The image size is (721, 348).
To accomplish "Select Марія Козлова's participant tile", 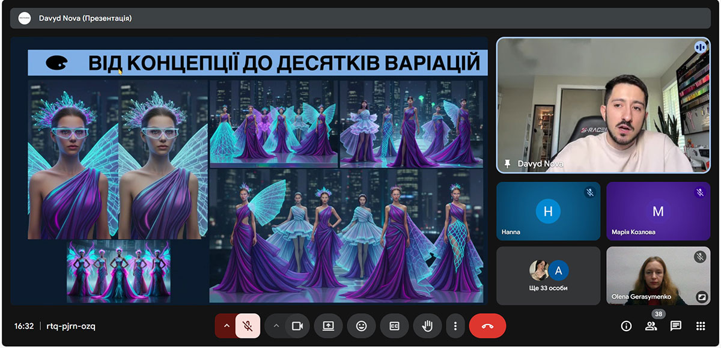I will coord(658,211).
